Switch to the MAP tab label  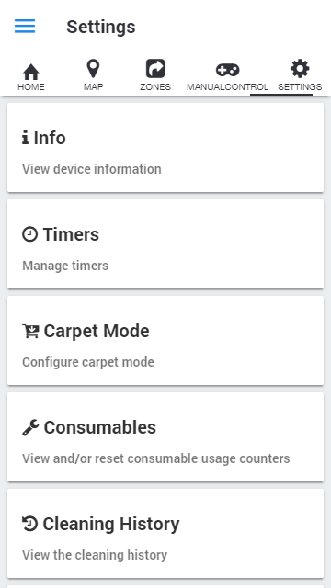(x=93, y=87)
